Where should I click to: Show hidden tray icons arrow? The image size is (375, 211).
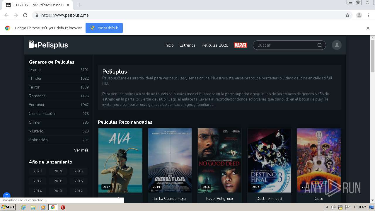coord(327,207)
